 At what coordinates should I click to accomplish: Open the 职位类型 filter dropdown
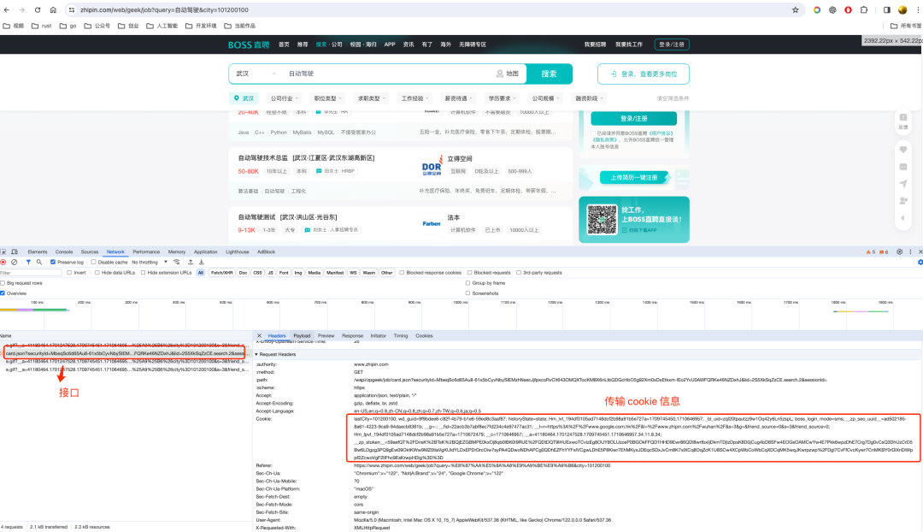pyautogui.click(x=328, y=98)
